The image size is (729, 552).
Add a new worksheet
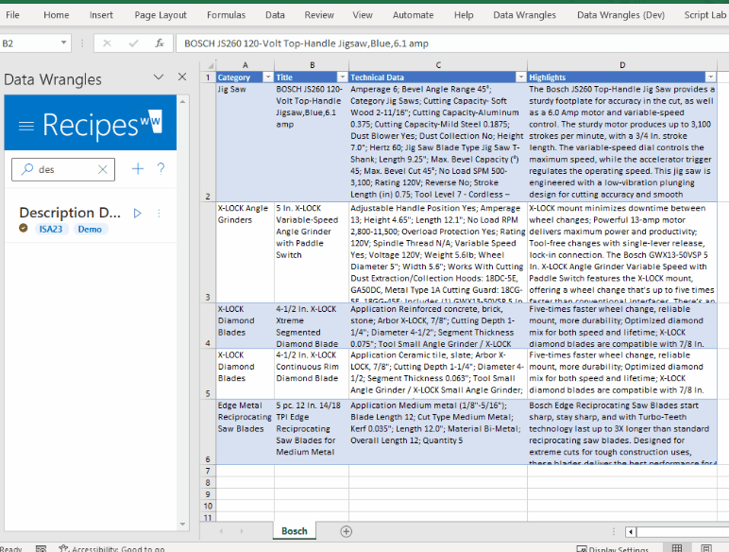[x=346, y=531]
